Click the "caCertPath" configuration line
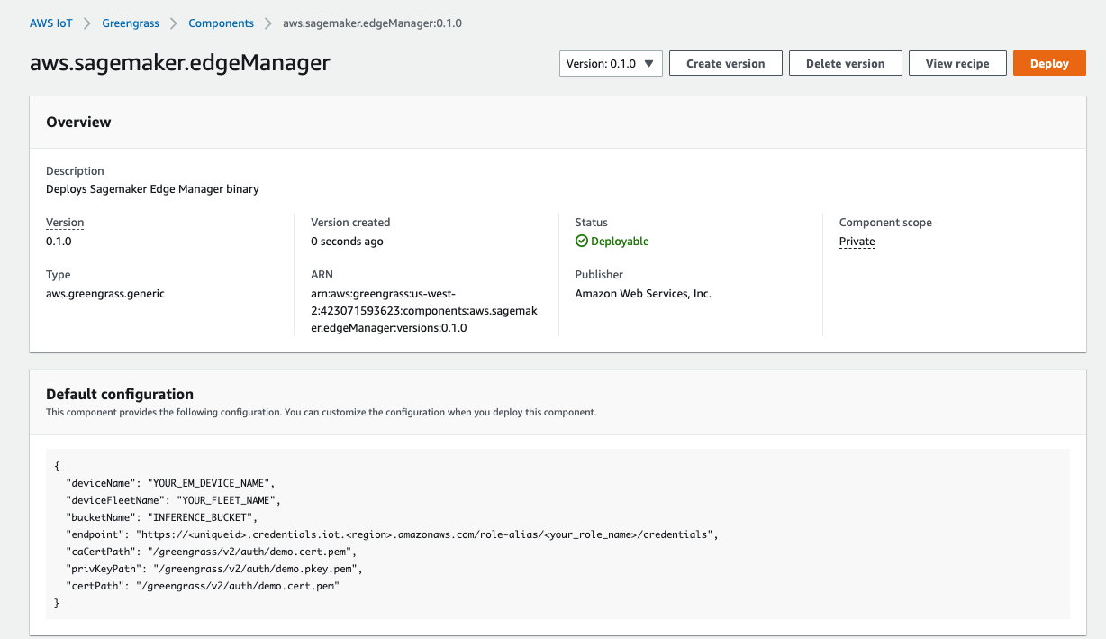This screenshot has height=639, width=1106. click(212, 552)
